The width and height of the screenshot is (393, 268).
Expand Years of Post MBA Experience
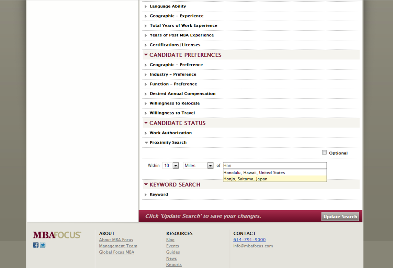click(x=181, y=35)
